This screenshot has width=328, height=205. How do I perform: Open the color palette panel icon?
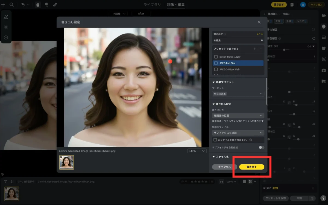pyautogui.click(x=324, y=16)
